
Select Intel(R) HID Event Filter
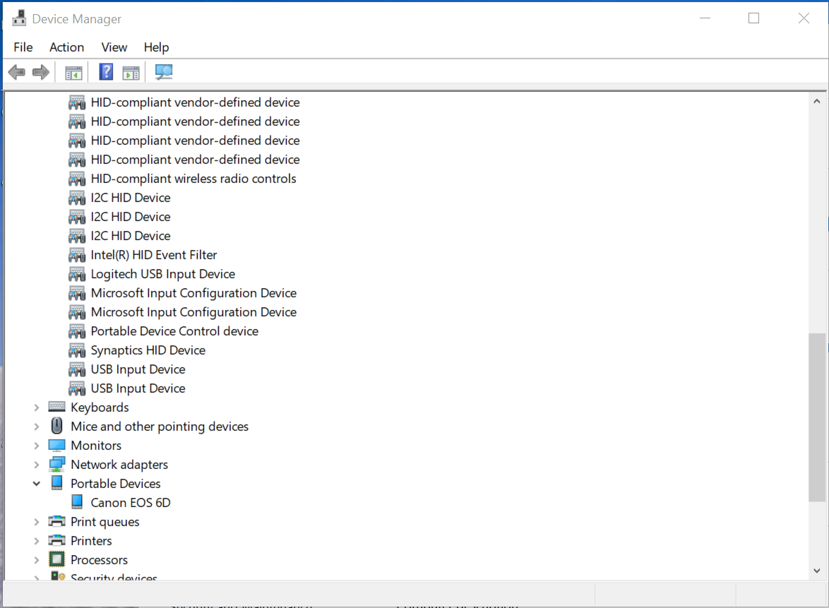click(x=153, y=255)
